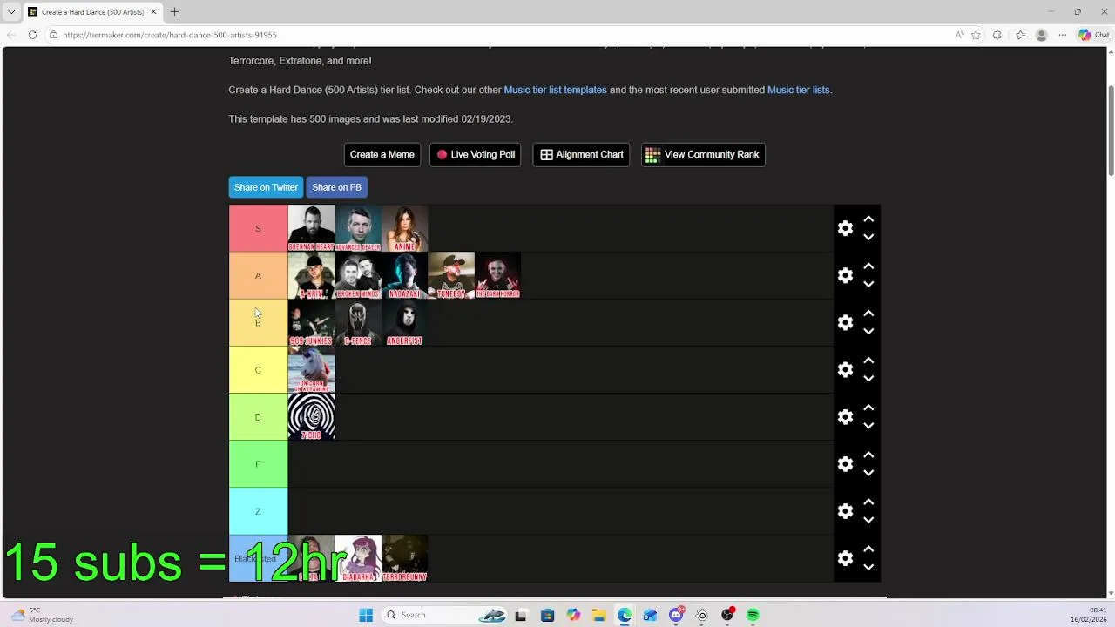Screen dimensions: 1115x627
Task: Move the D tier row up
Action: coord(868,408)
